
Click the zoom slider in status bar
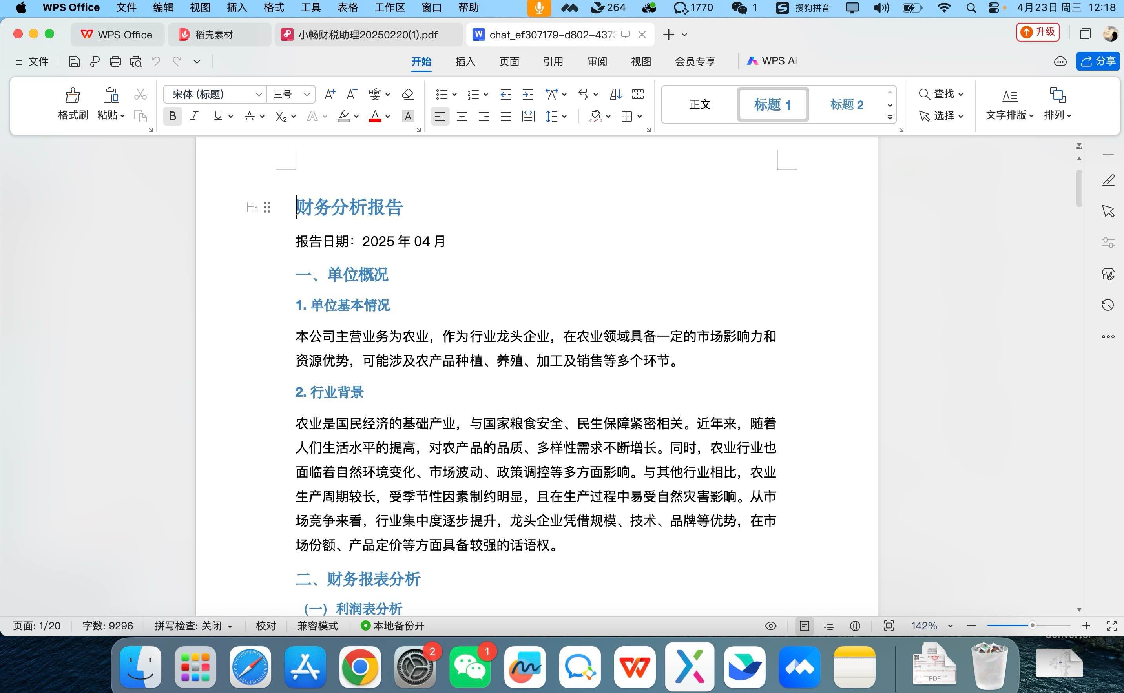point(1032,626)
